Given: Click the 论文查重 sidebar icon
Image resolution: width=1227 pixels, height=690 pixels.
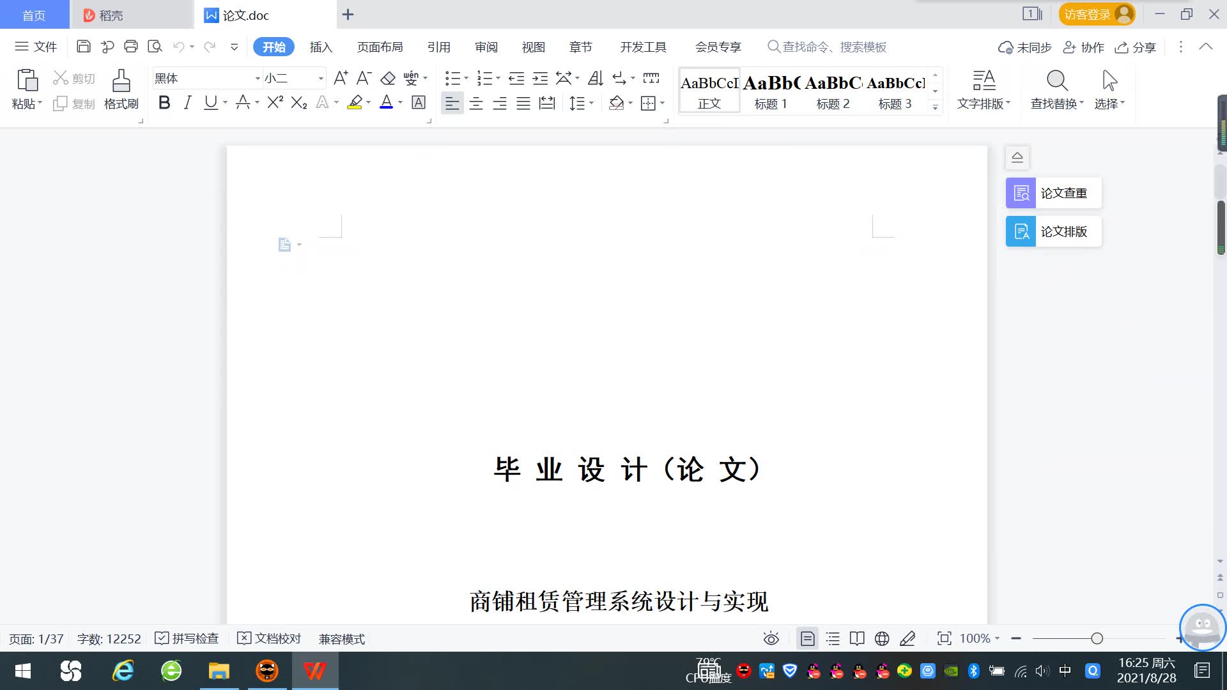Looking at the screenshot, I should (x=1021, y=193).
